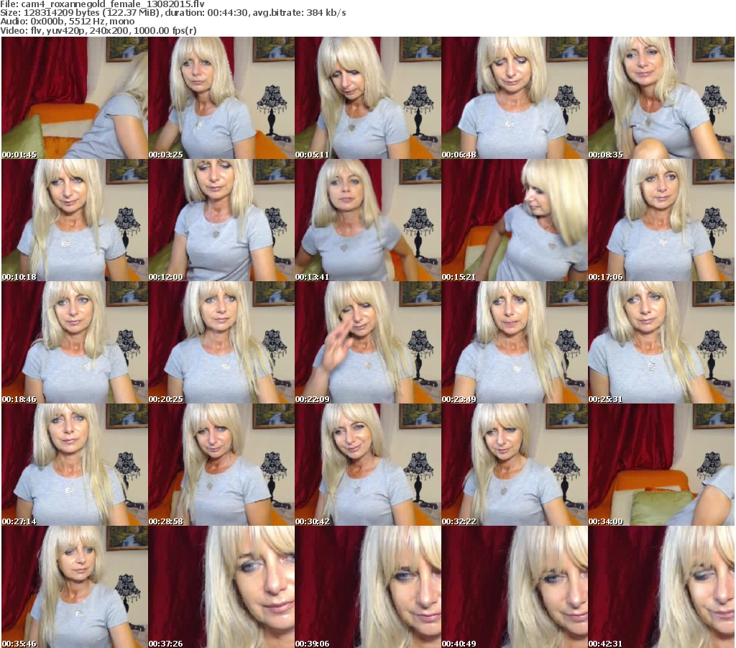Open the frame at 00:12:00
Screen dimensions: 736x648
(221, 220)
